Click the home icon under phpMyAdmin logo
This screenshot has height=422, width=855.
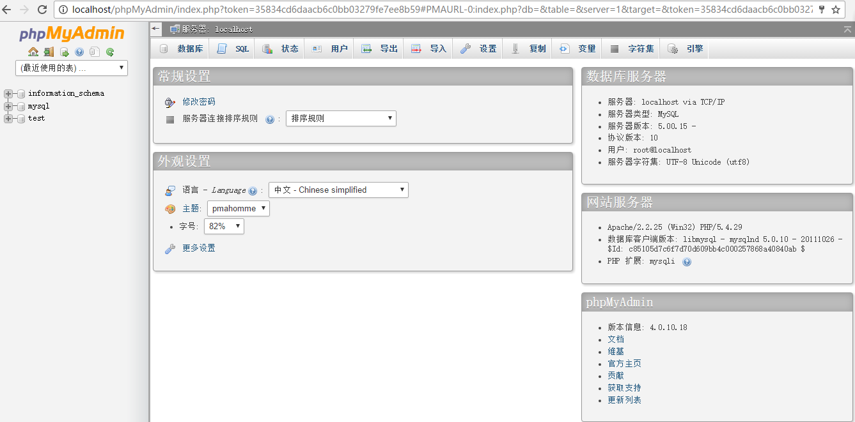(33, 52)
